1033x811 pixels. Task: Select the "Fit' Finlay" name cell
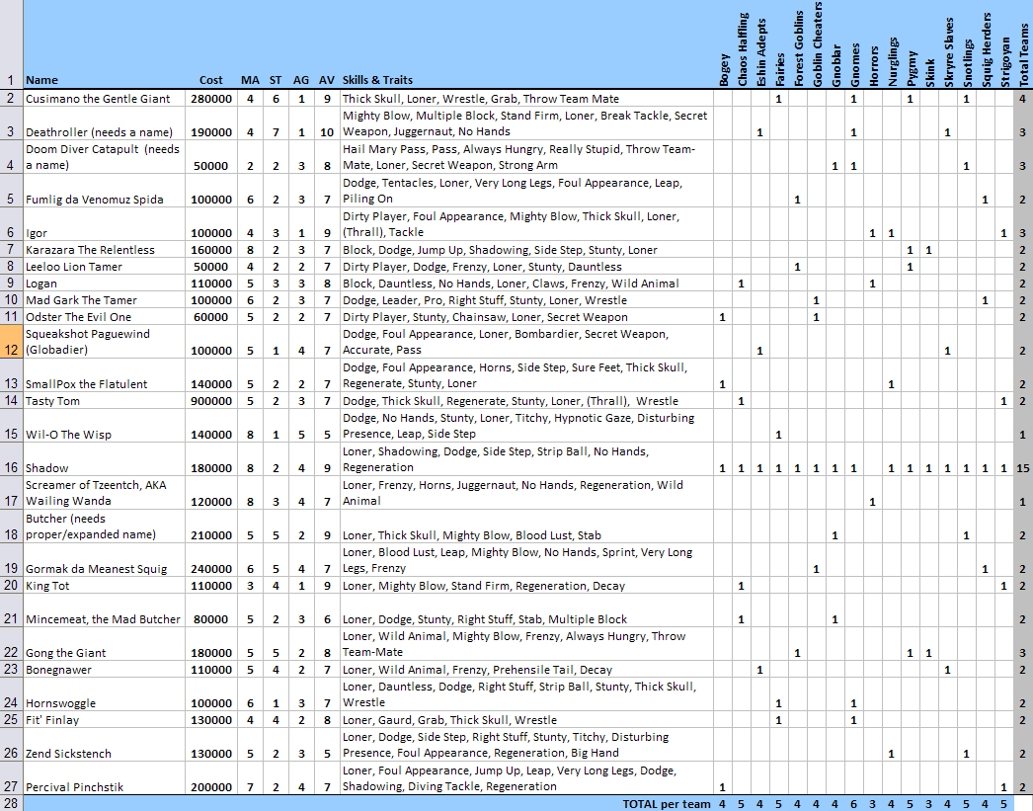click(x=104, y=719)
